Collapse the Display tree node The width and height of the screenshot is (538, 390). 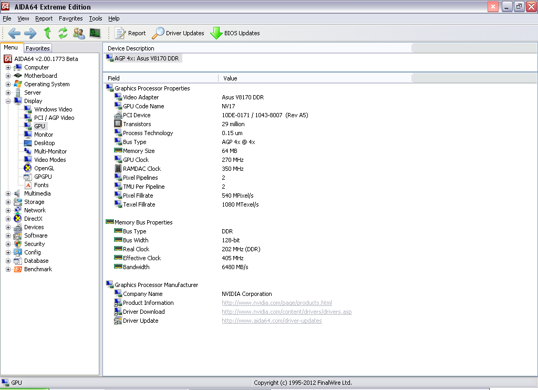pyautogui.click(x=8, y=101)
